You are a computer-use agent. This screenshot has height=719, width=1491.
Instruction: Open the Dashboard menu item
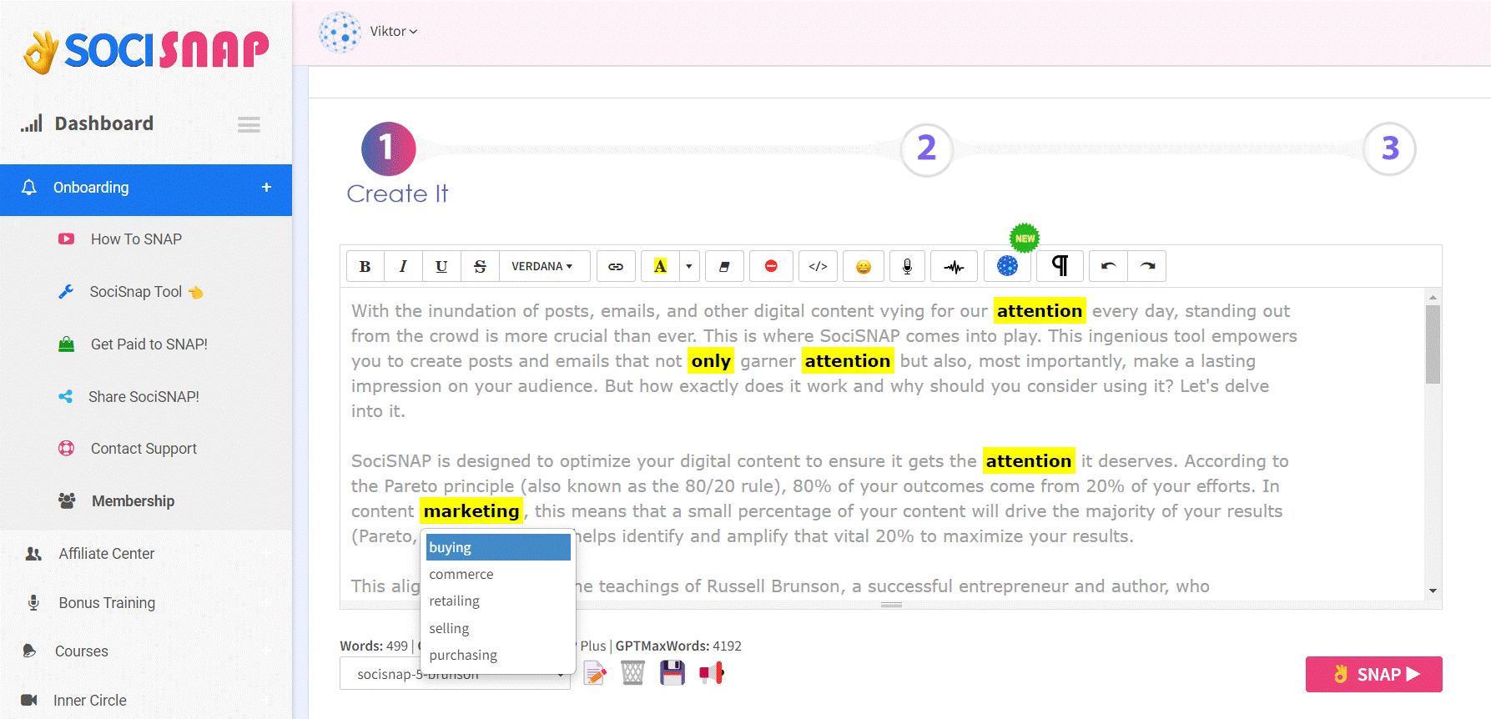[x=103, y=123]
